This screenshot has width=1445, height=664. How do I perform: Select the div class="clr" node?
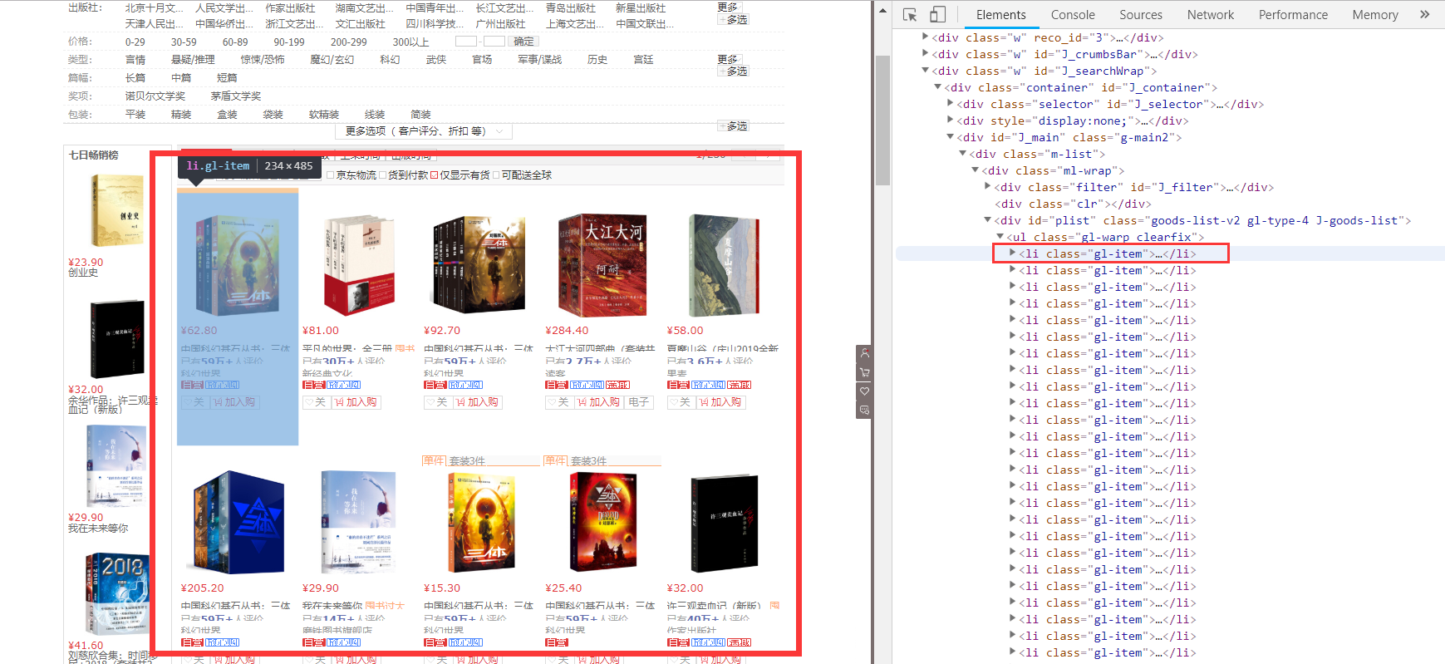coord(1074,204)
